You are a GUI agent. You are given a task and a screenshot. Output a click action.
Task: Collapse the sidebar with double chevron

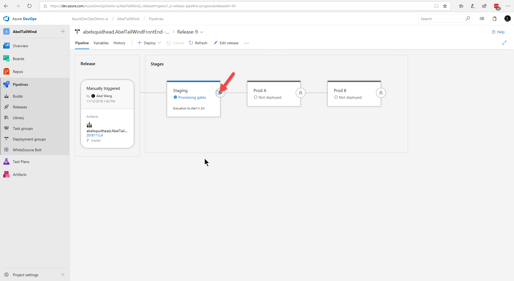coord(63,275)
